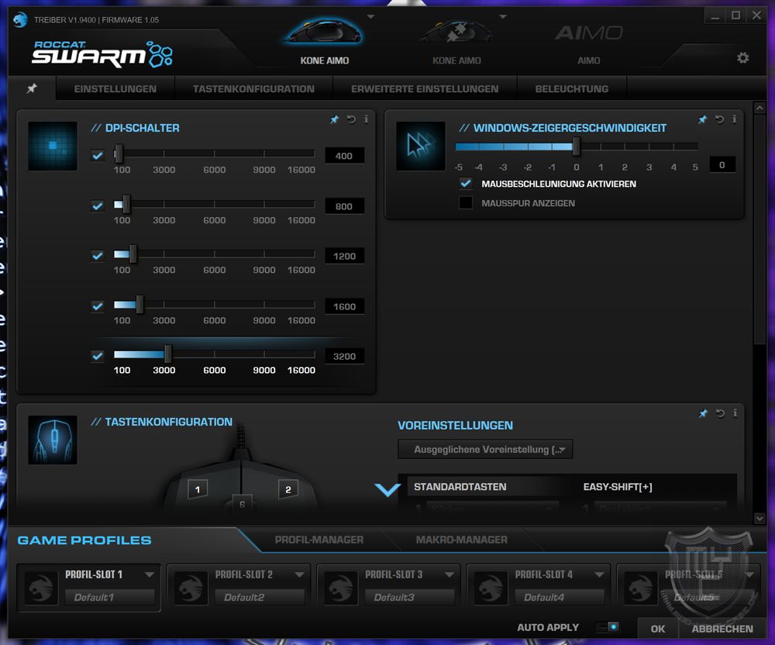Click the Roccat Swarm logo
Viewport: 775px width, 645px height.
click(102, 53)
